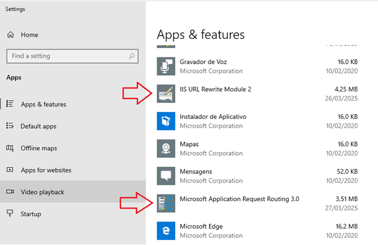Viewport: 378px width, 245px height.
Task: Click the search magnifier icon
Action: 132,56
